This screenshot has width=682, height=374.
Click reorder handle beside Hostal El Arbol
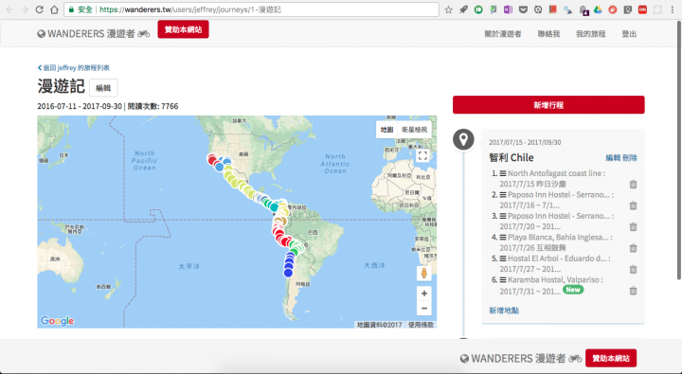click(x=503, y=258)
